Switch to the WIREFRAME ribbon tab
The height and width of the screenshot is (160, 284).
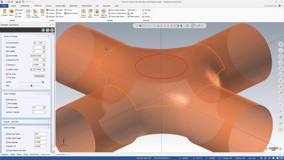[25, 6]
